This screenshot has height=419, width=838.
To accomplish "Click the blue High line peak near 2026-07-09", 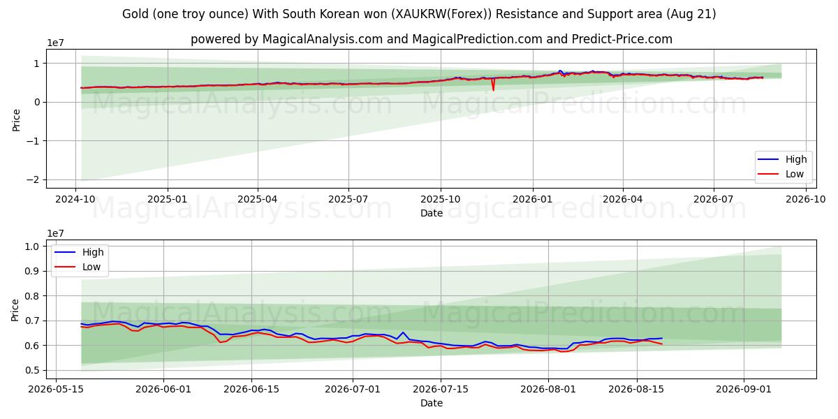I will click(x=403, y=332).
